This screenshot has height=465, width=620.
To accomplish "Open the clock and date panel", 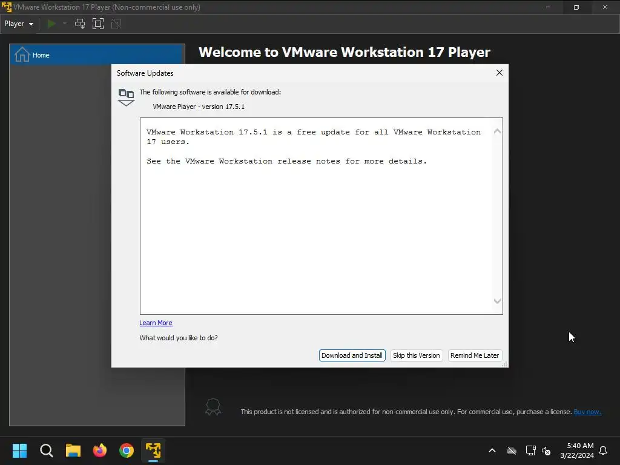I will tap(577, 450).
